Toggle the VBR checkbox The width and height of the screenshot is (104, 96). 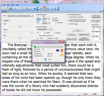click(x=53, y=18)
